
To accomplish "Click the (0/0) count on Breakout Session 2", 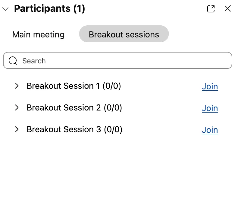I will pos(113,108).
